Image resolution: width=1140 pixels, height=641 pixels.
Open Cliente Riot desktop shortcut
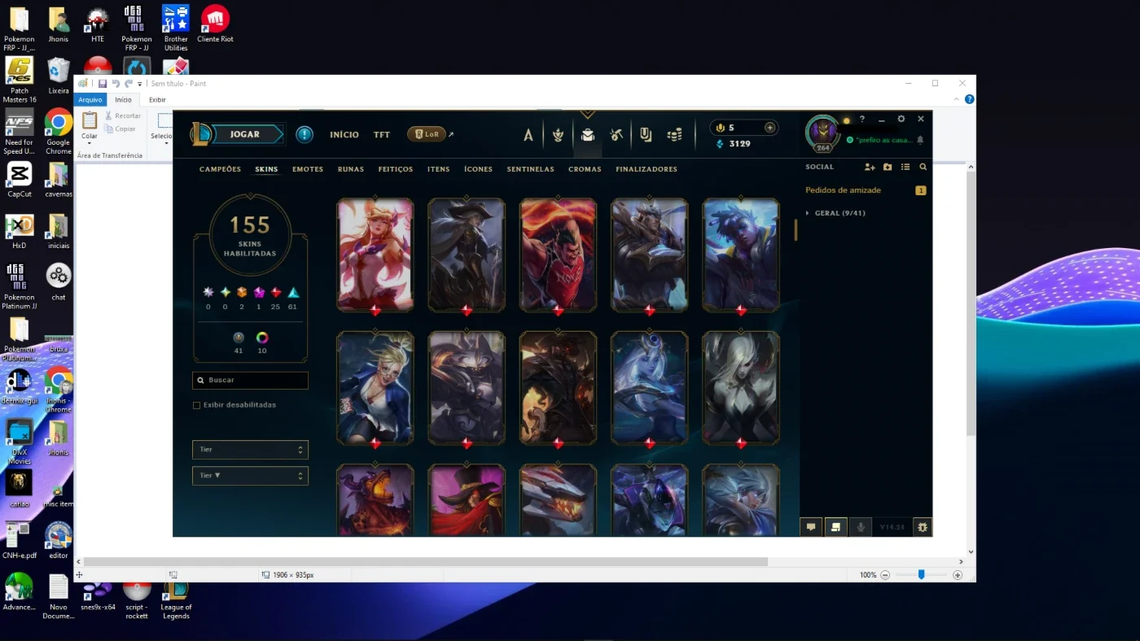(x=215, y=24)
